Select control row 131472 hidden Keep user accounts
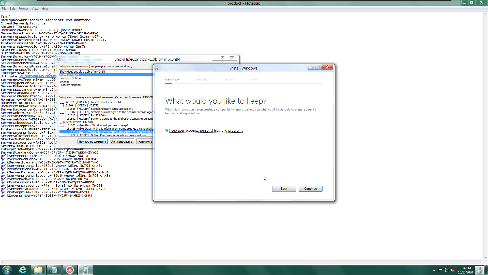 pyautogui.click(x=106, y=135)
